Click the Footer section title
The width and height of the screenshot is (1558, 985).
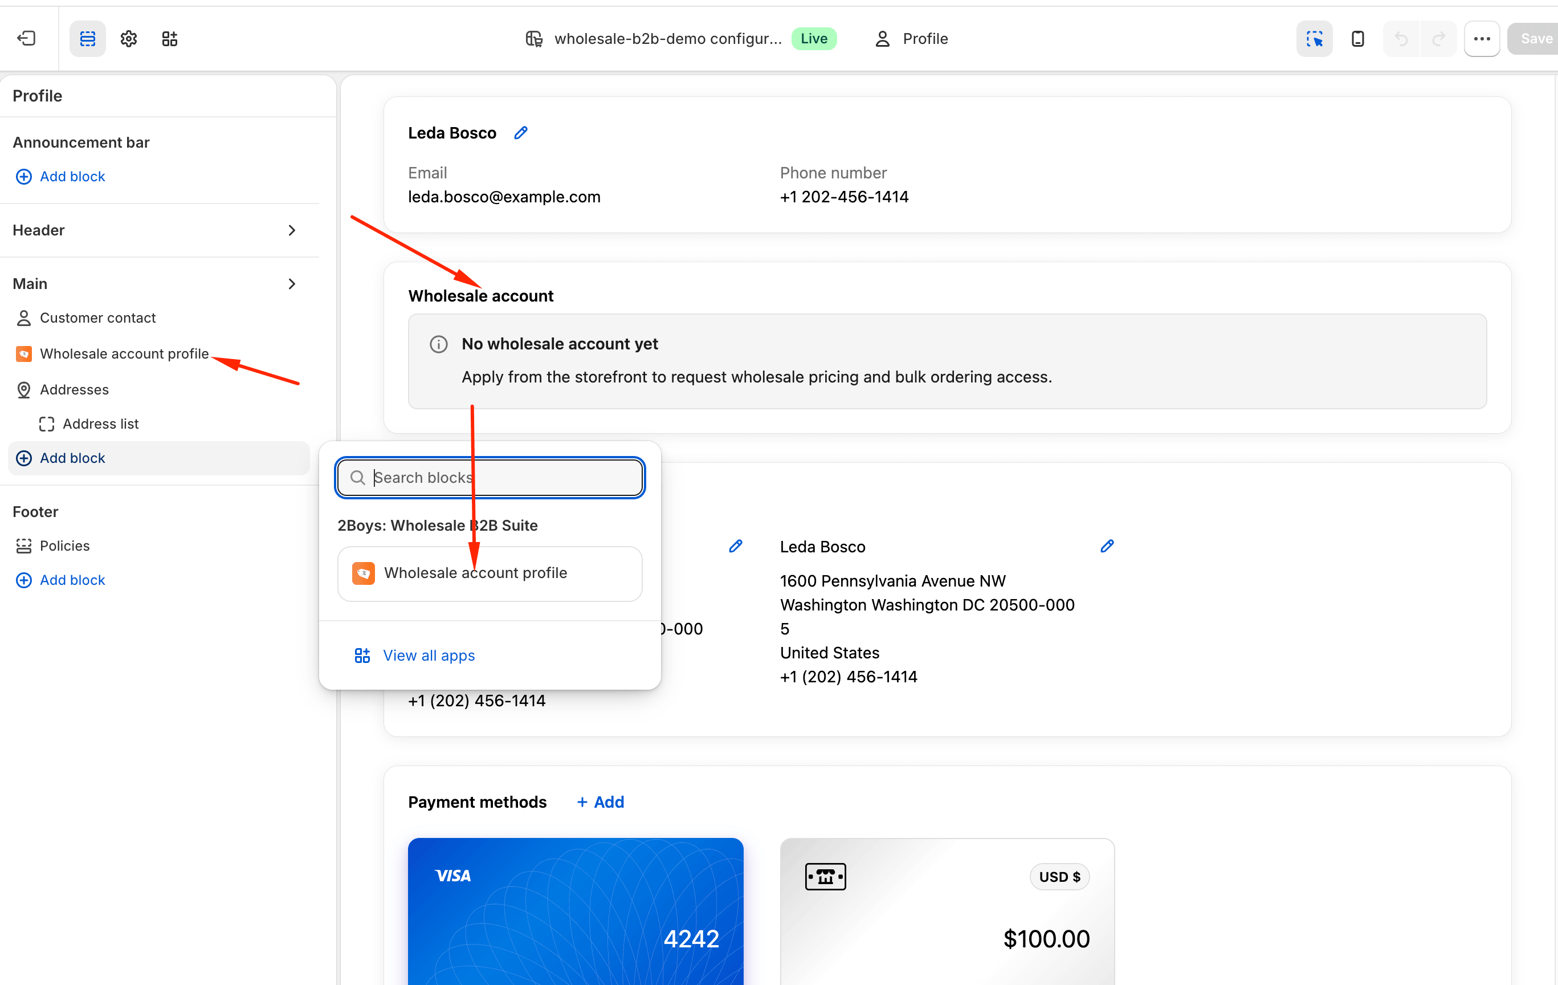click(35, 512)
